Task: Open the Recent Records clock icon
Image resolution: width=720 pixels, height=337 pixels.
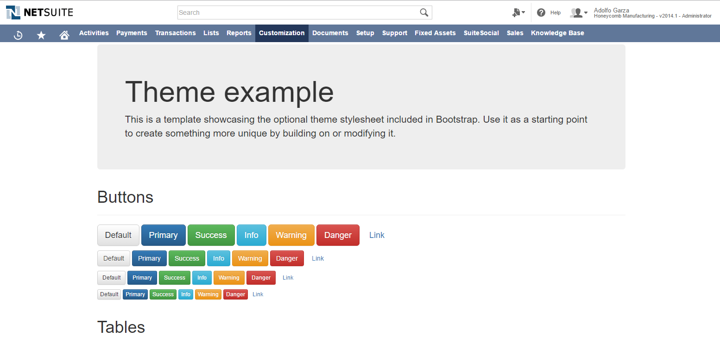Action: pos(18,35)
